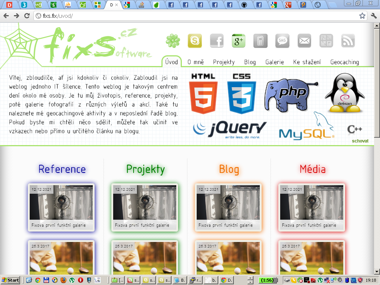Viewport: 380px width, 285px height.
Task: Go forward using the browser forward arrow
Action: [x=16, y=16]
